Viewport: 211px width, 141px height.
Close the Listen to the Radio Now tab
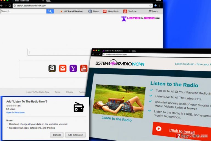tap(129, 51)
